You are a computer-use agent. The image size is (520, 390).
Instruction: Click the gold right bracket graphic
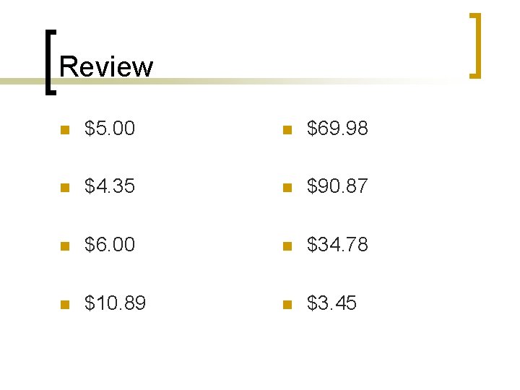(x=475, y=45)
